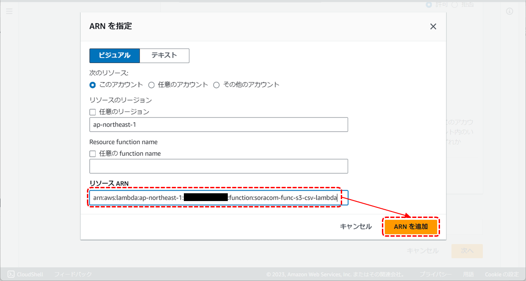Open Cookie の設定 in the footer

tap(502, 274)
